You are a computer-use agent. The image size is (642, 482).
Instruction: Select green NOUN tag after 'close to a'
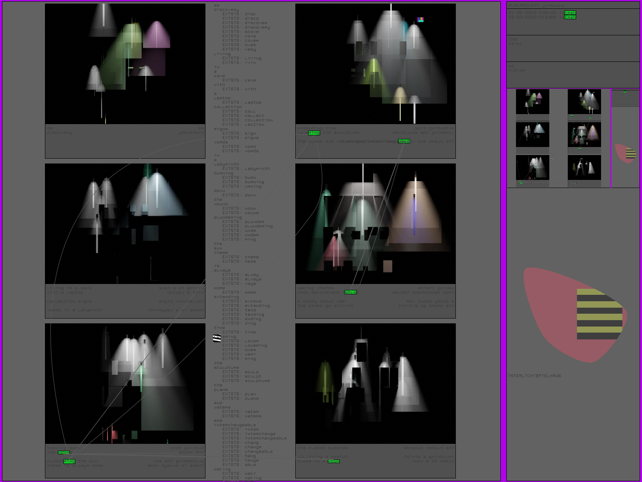click(333, 461)
